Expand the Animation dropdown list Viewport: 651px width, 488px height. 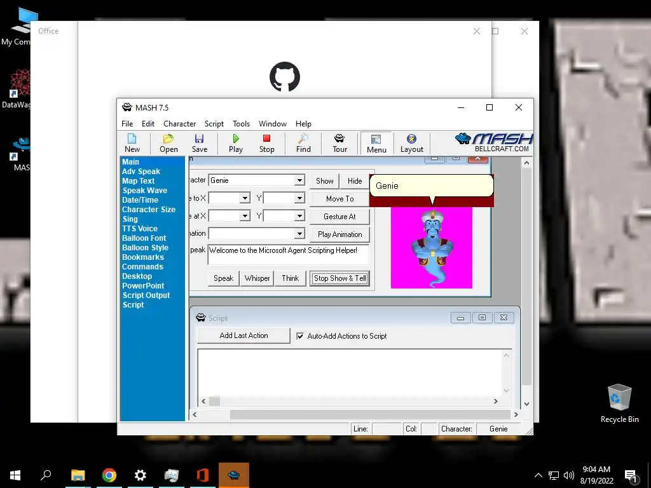tap(299, 234)
